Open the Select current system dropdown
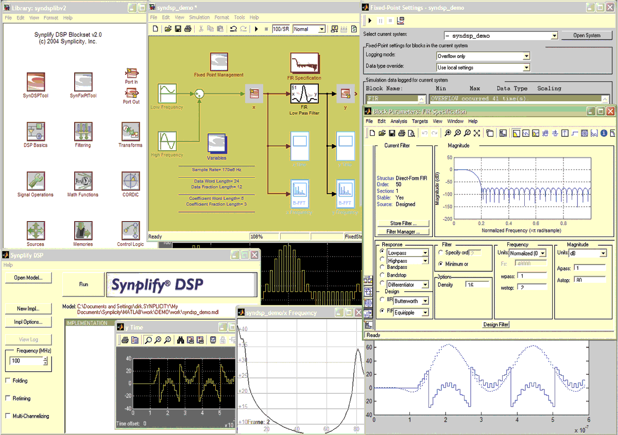618x435 pixels. [x=501, y=35]
